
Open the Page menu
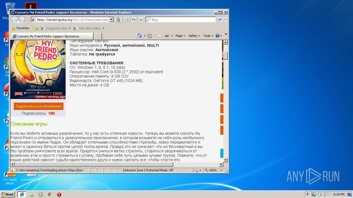[x=180, y=36]
